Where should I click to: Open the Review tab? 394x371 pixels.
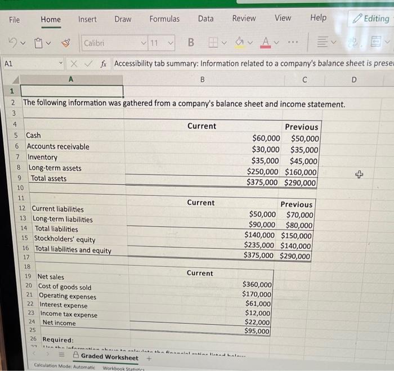[244, 19]
